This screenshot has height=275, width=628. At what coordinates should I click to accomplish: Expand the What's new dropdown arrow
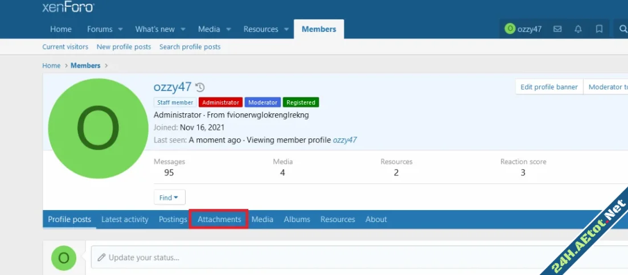pos(183,29)
